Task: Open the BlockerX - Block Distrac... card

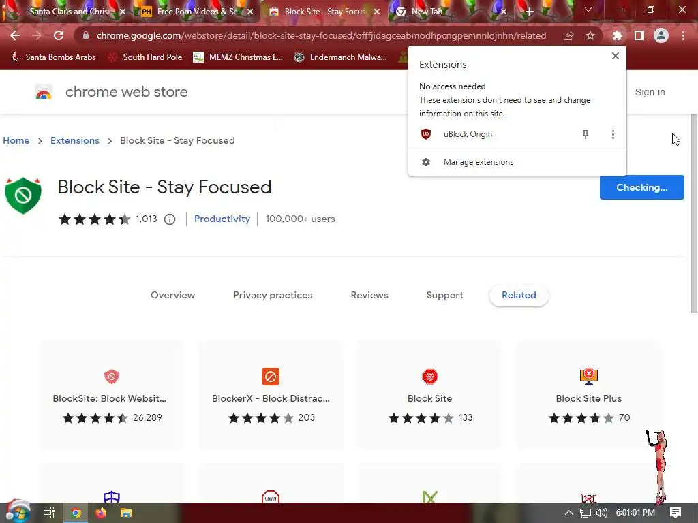Action: point(271,395)
